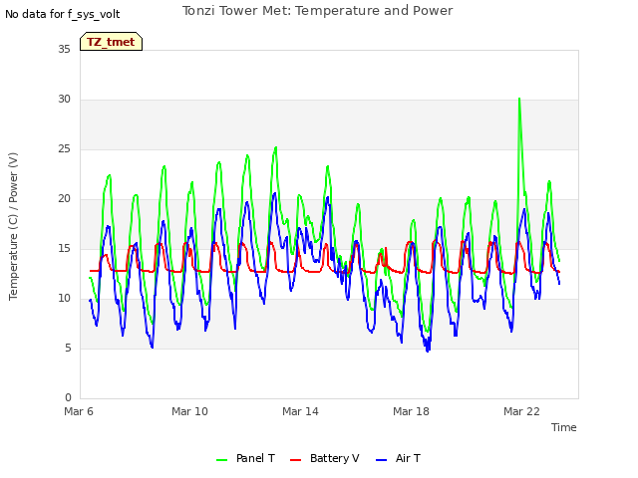Click the Mar 10 x-axis label
The image size is (638, 478).
(x=189, y=411)
